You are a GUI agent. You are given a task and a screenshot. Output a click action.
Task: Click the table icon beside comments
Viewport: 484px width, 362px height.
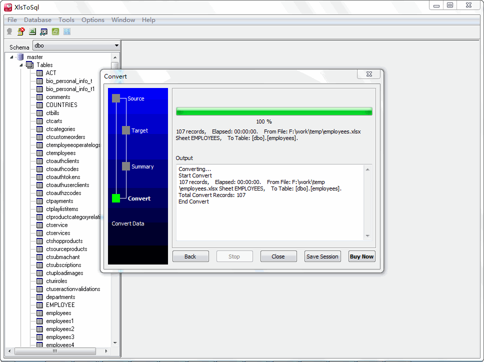point(39,97)
